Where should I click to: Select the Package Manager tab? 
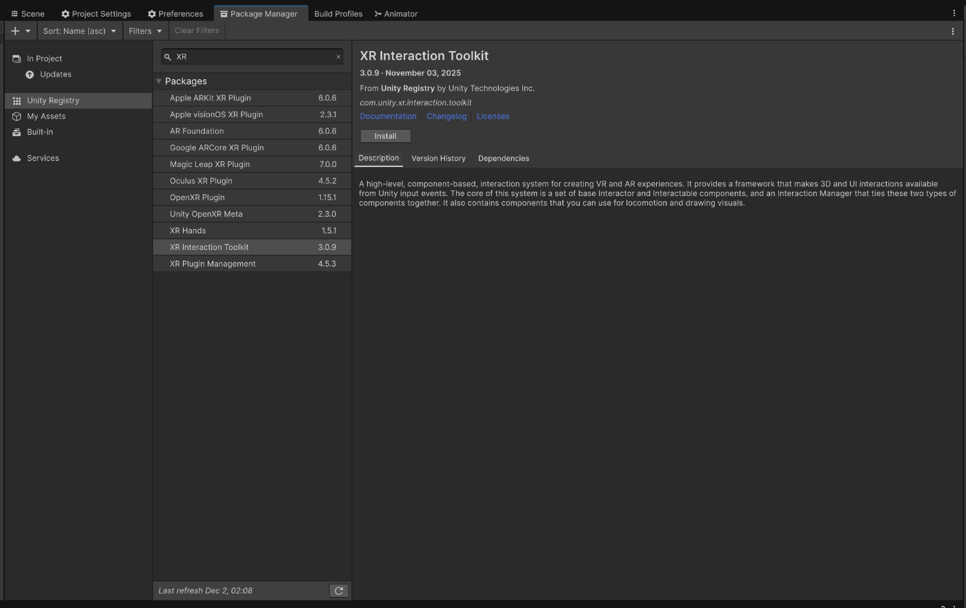pyautogui.click(x=261, y=14)
